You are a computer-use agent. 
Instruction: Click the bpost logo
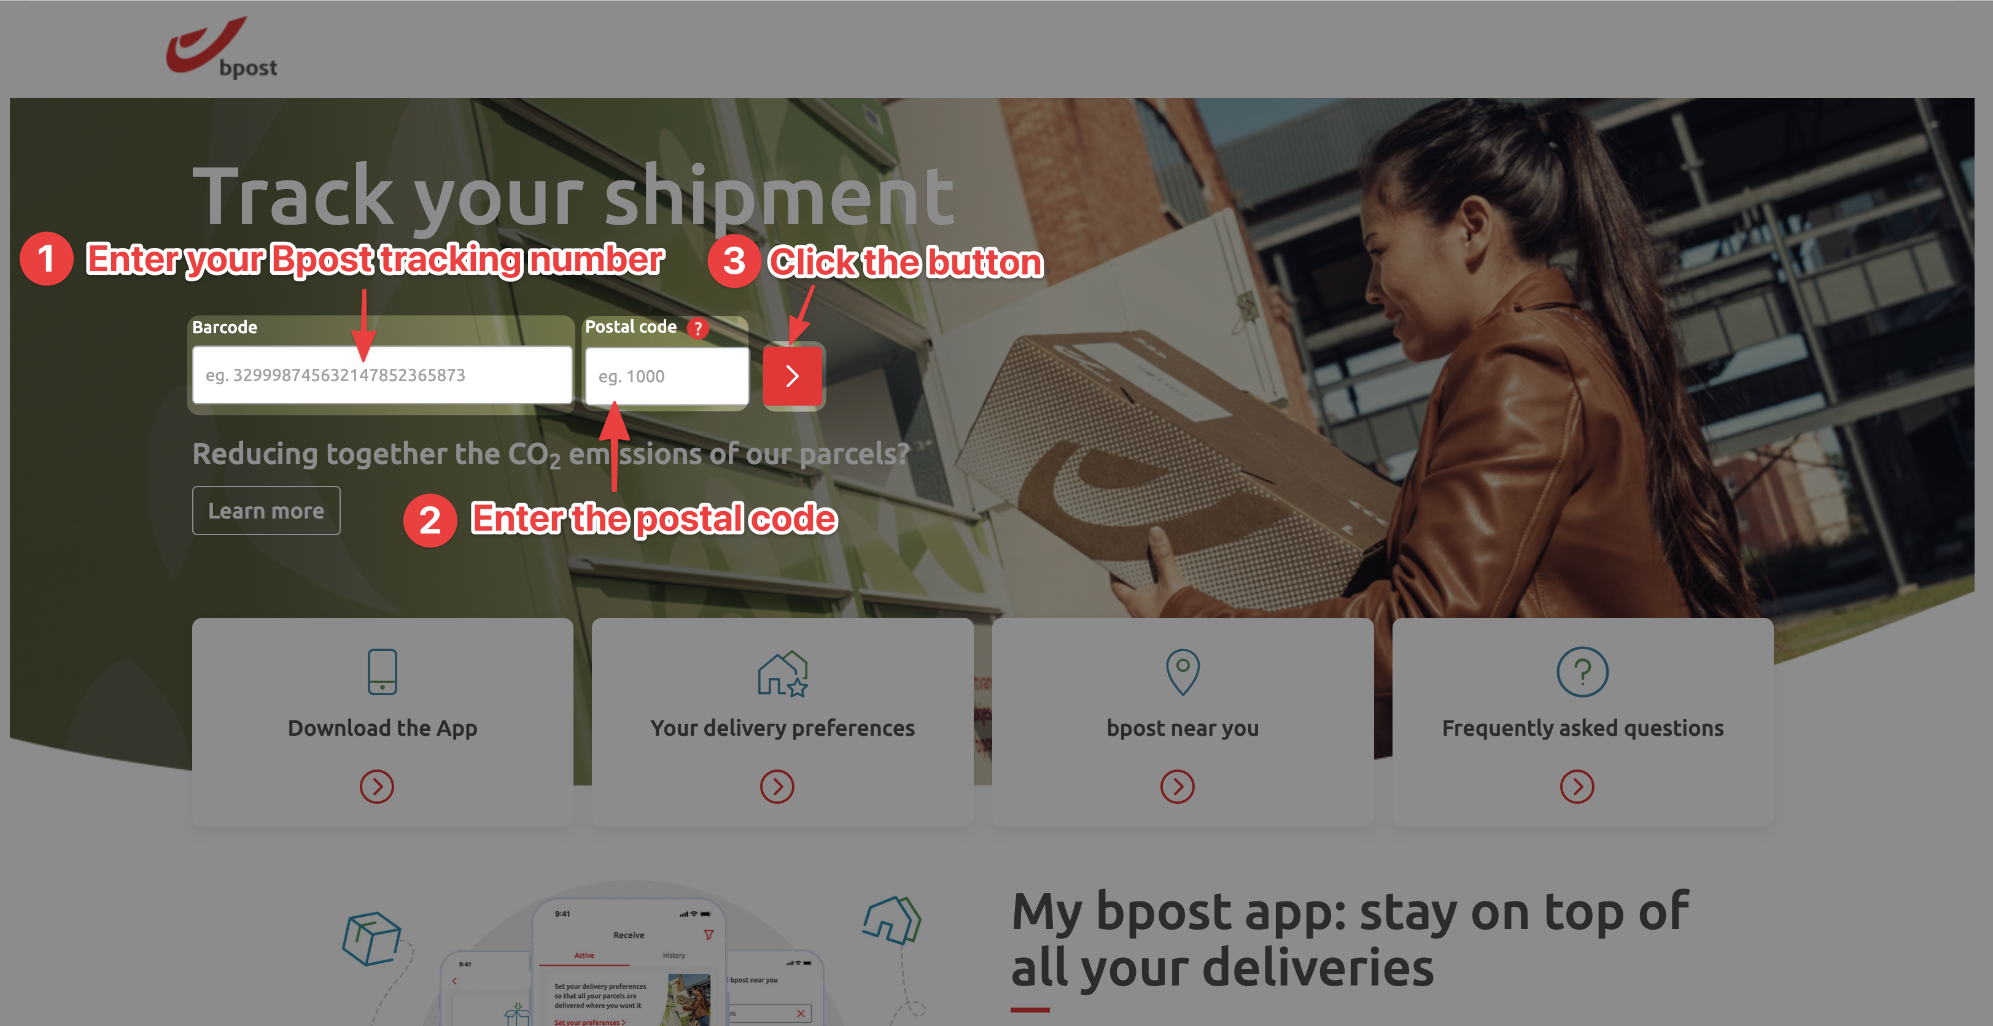click(x=222, y=47)
